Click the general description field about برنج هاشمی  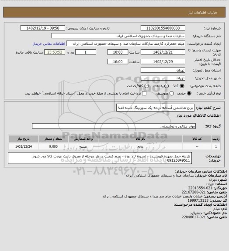pyautogui.click(x=155, y=108)
